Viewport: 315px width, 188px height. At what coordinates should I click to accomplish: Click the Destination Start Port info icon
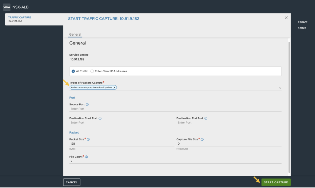[100, 118]
